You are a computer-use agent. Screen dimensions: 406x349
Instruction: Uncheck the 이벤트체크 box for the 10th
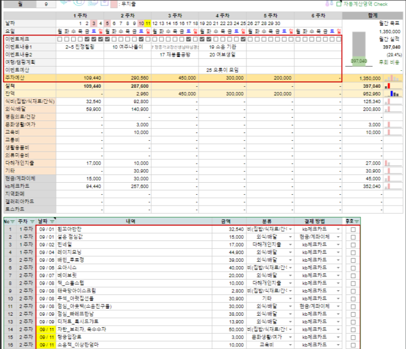click(141, 39)
